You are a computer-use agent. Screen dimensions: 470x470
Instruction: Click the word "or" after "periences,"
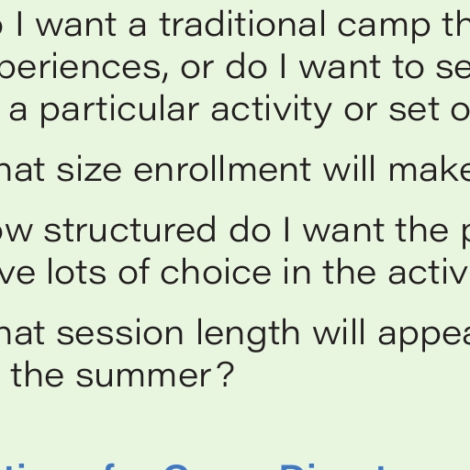pos(196,70)
